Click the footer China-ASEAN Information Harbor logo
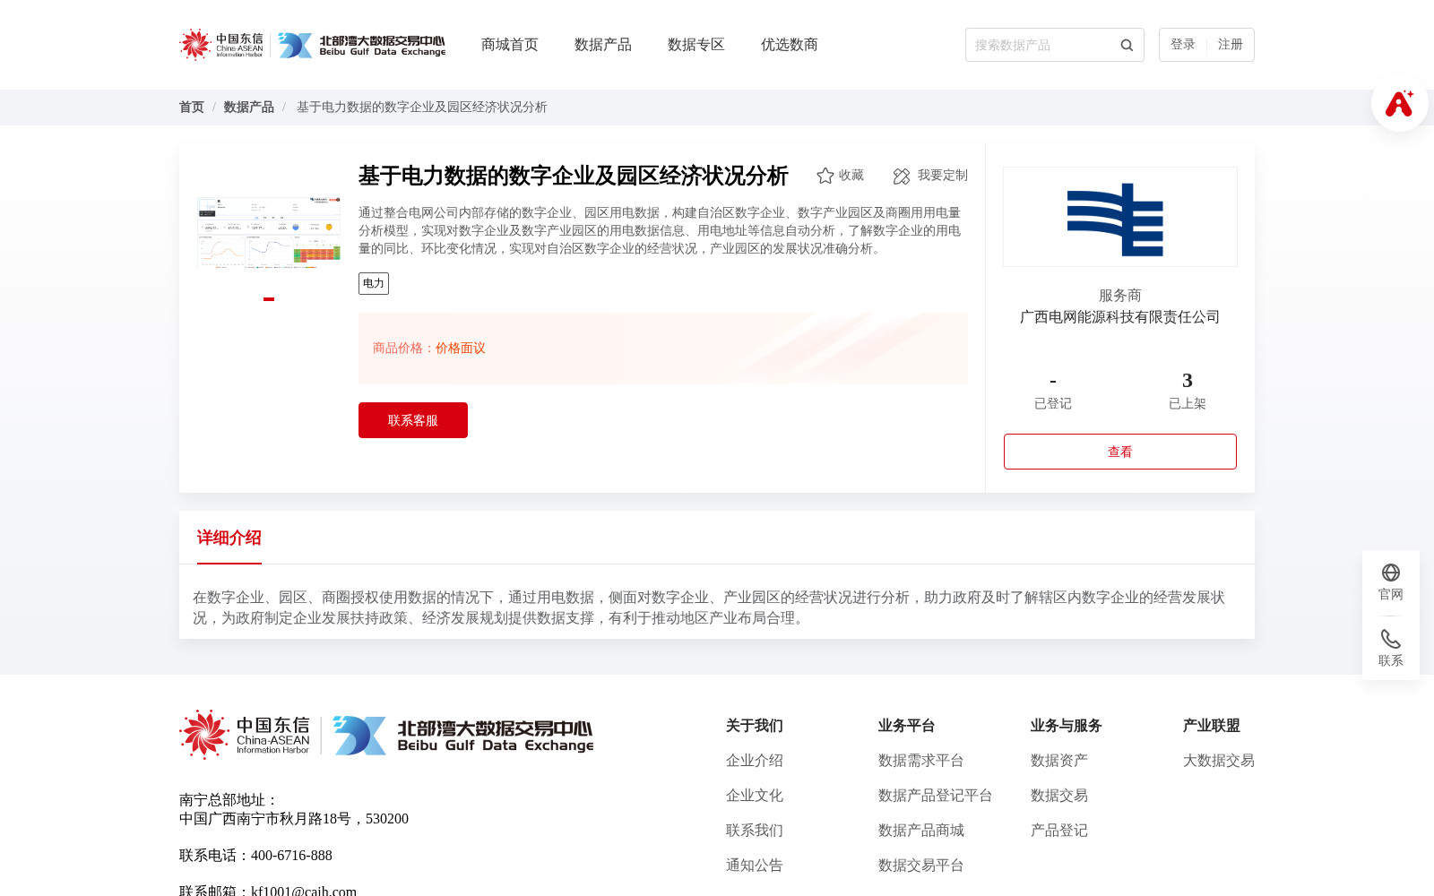 [245, 735]
